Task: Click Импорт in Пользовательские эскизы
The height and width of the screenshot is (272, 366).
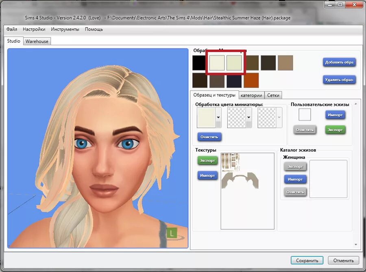Action: pyautogui.click(x=335, y=115)
